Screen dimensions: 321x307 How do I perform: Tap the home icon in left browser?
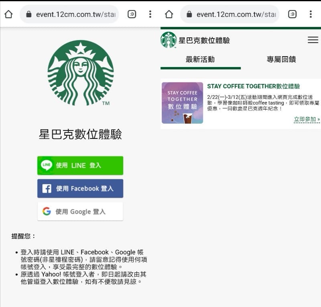point(8,14)
